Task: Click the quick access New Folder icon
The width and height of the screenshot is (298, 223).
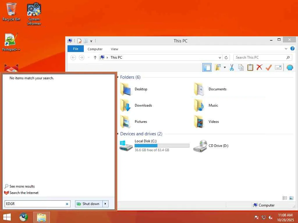Action: click(86, 41)
